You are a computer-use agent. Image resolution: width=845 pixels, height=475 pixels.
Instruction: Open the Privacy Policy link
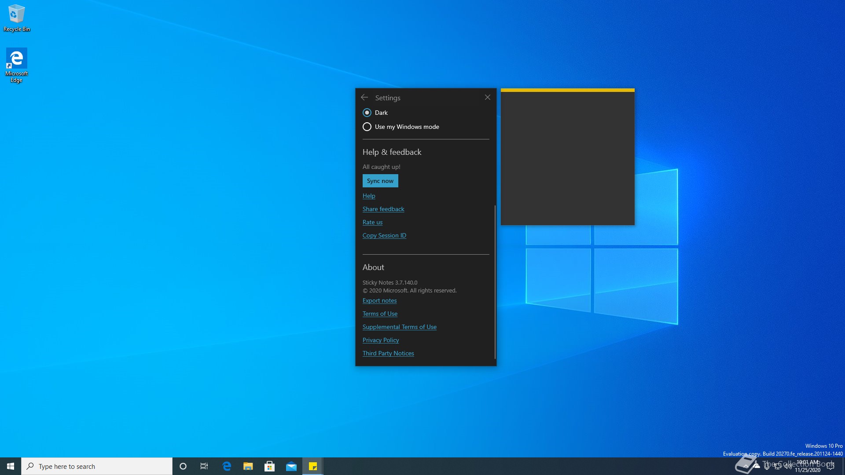(x=381, y=340)
